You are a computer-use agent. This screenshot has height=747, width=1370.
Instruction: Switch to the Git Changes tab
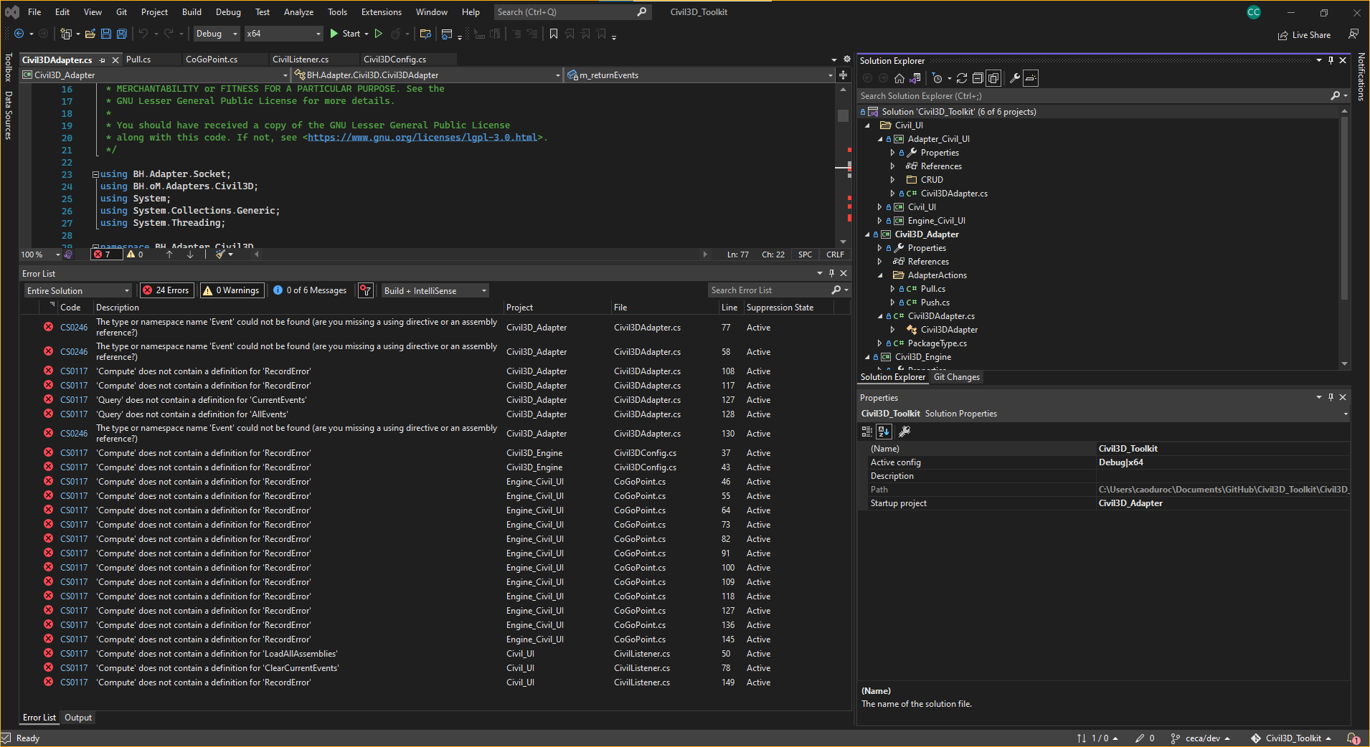tap(957, 377)
